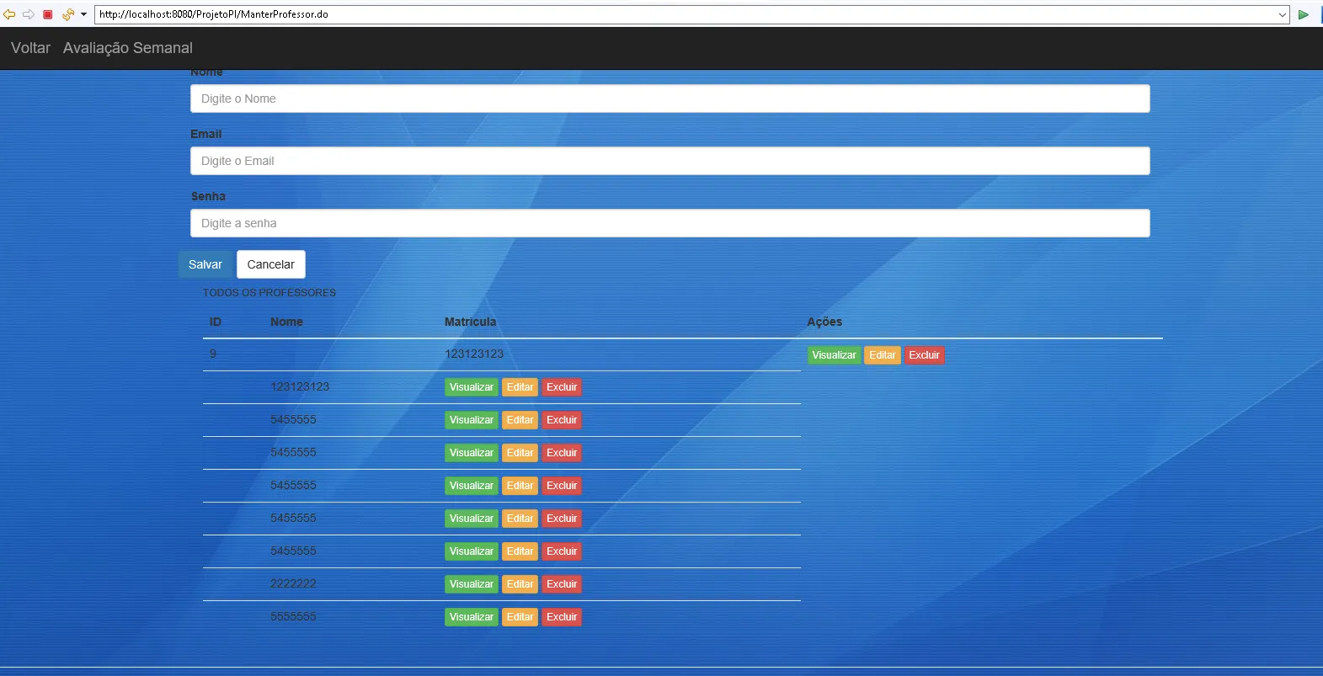Select the Digite a senha field
Image resolution: width=1323 pixels, height=676 pixels.
click(670, 223)
